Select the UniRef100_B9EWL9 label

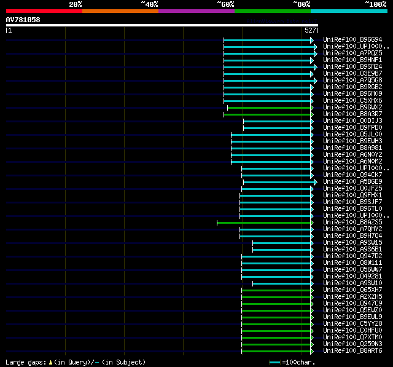tap(352, 317)
